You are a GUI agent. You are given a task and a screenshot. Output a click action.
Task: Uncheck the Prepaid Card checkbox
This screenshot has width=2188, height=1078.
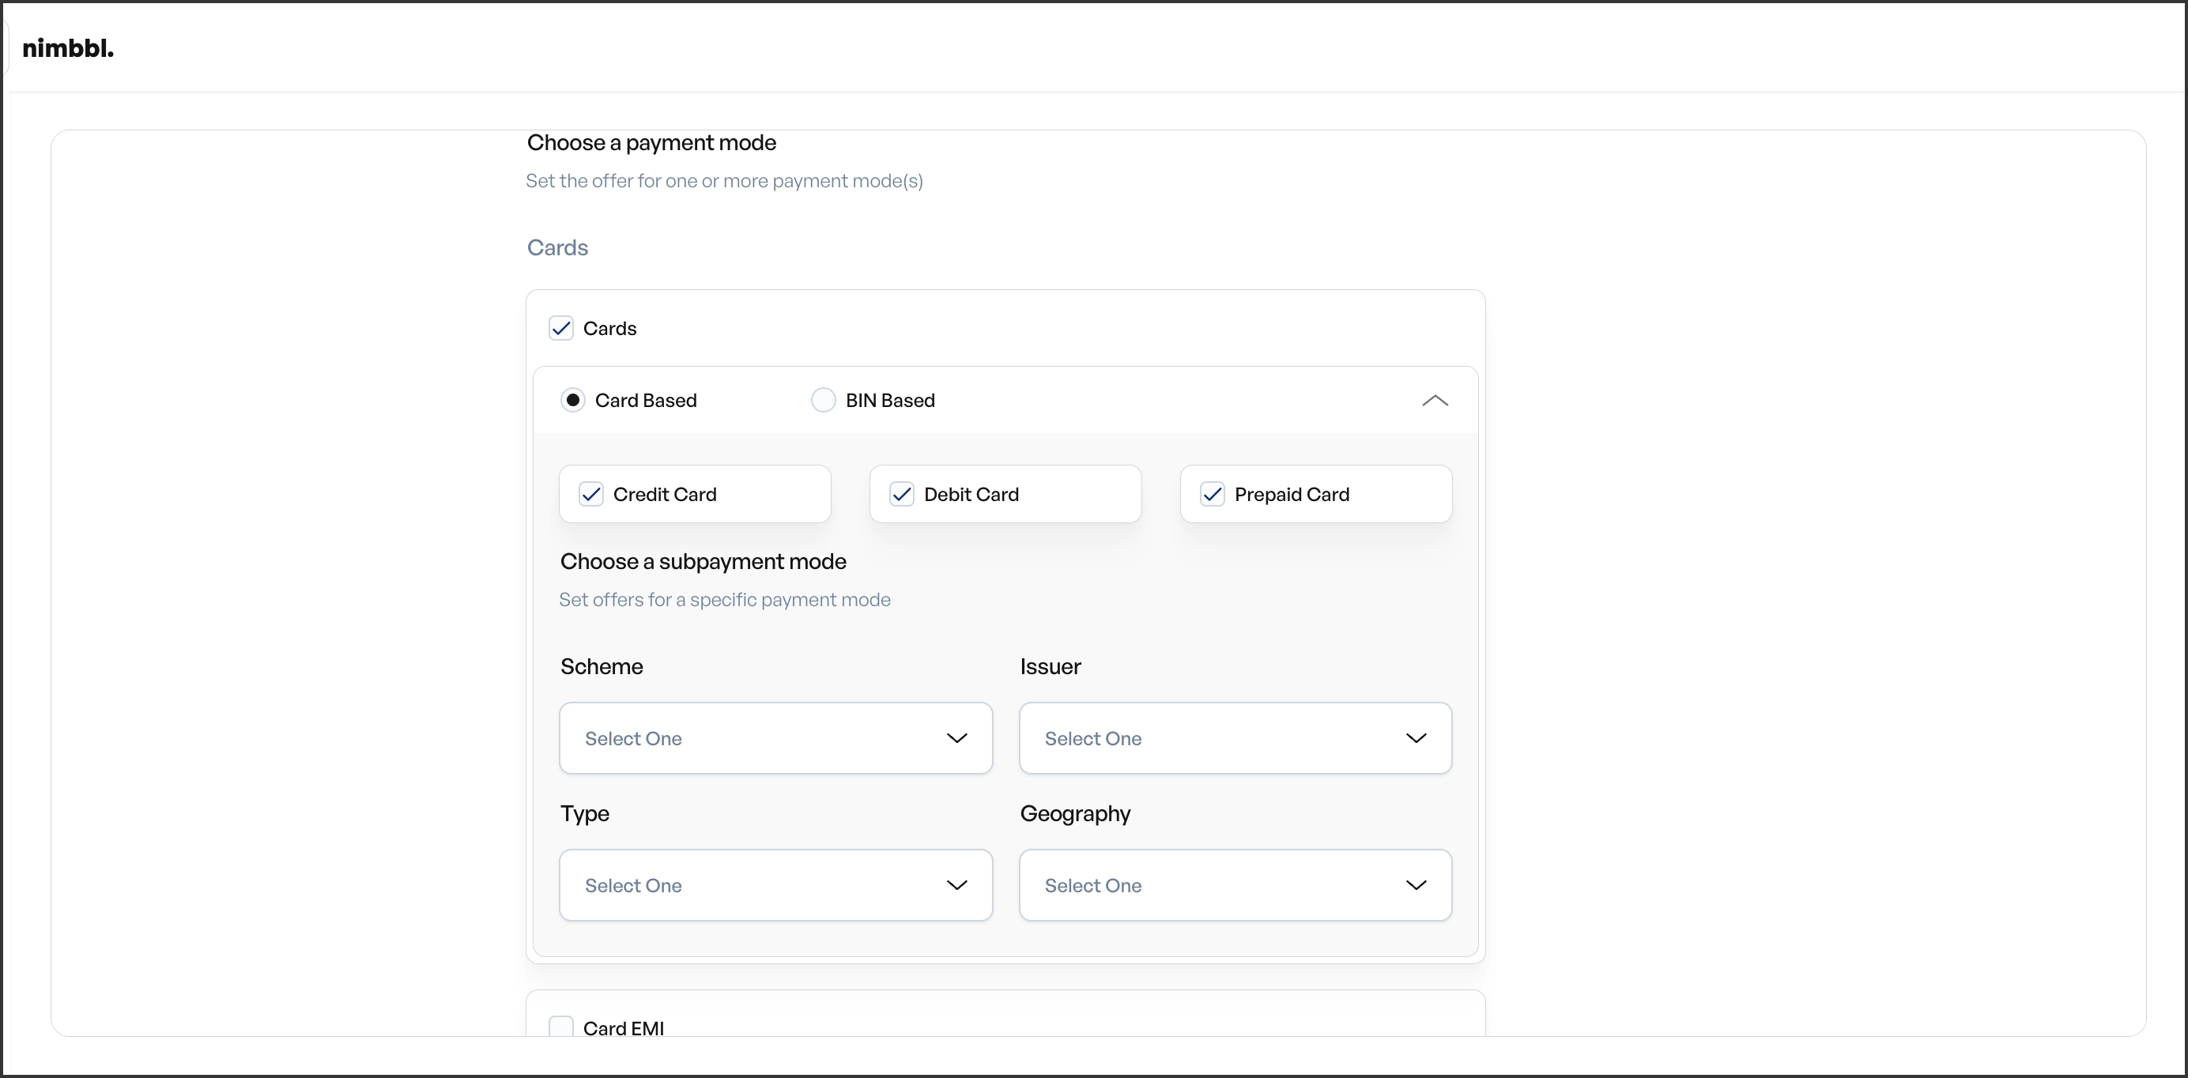coord(1212,495)
